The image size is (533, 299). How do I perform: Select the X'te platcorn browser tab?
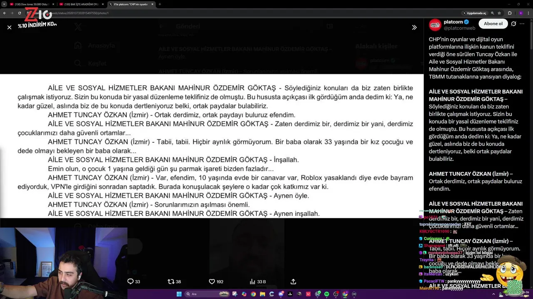(x=131, y=4)
